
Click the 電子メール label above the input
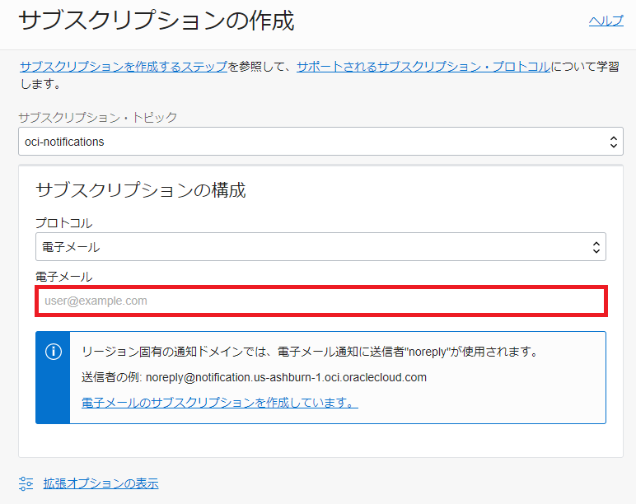point(63,277)
